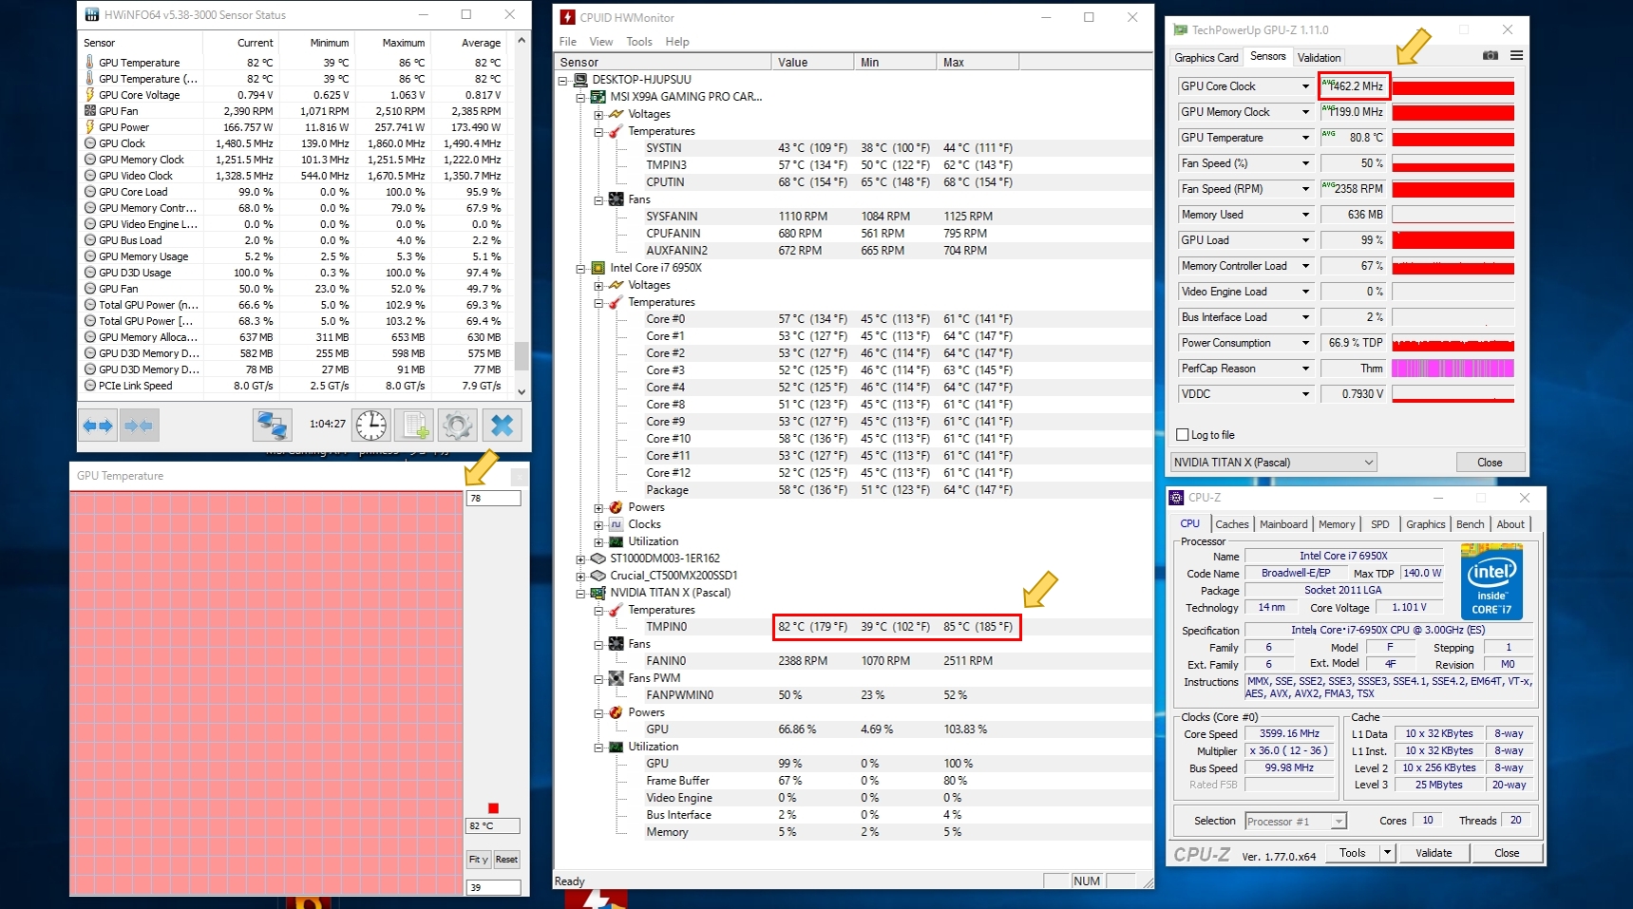Click graph minimum value field showing 39
This screenshot has width=1633, height=909.
pos(493,887)
